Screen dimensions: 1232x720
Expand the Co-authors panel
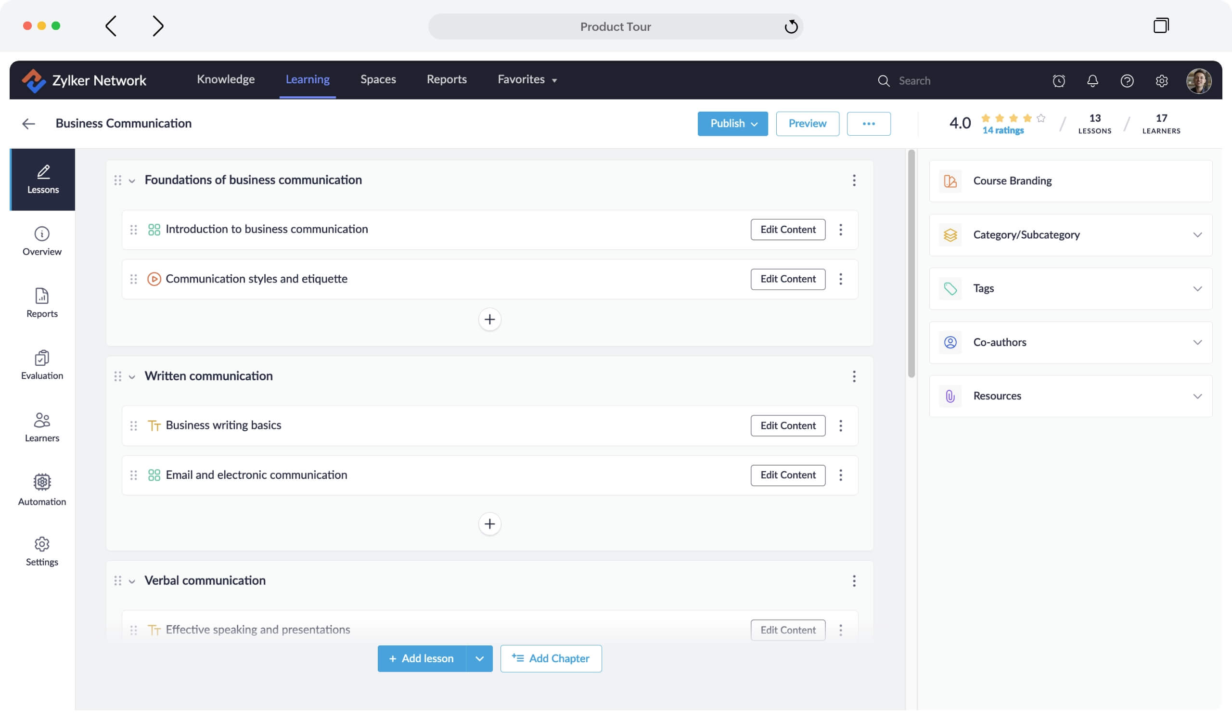coord(1197,343)
